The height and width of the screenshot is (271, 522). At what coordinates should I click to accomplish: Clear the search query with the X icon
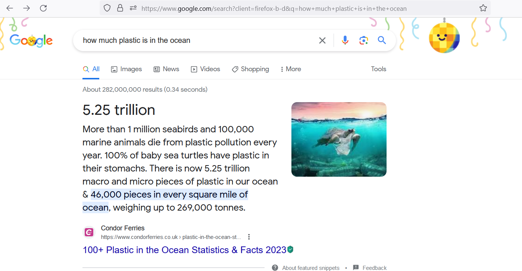click(x=322, y=40)
